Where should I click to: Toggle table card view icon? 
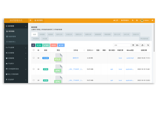click(133, 45)
